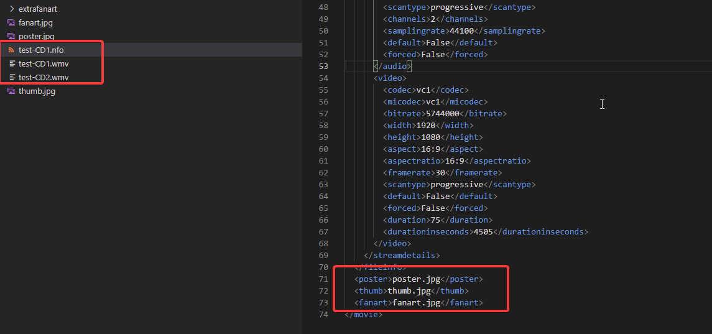Click the closing streamdetails tag
The image size is (712, 334).
tap(402, 256)
